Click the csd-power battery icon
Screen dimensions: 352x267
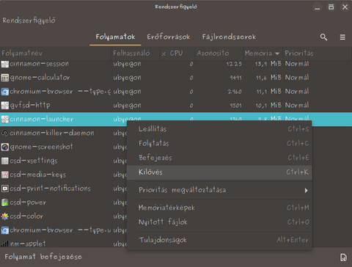point(4,202)
